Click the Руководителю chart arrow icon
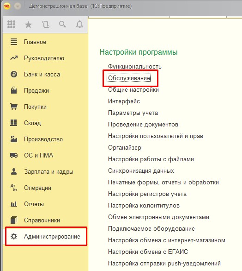242x271 pixels. 14,58
